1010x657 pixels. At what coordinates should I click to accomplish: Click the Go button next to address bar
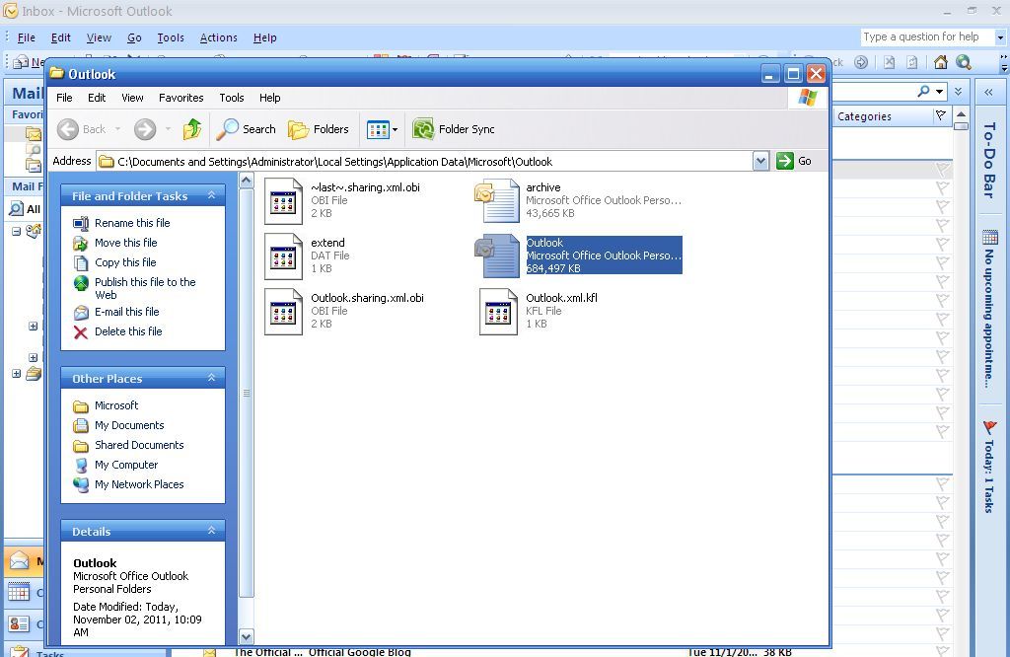pos(794,161)
